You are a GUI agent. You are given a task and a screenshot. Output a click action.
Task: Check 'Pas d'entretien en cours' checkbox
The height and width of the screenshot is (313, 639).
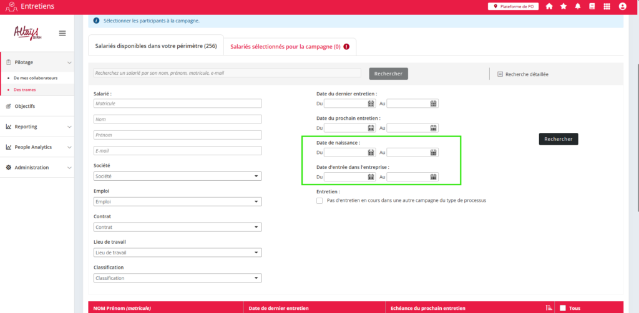[x=319, y=201]
